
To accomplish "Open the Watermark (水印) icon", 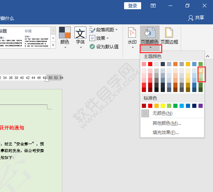I will pos(132,32).
